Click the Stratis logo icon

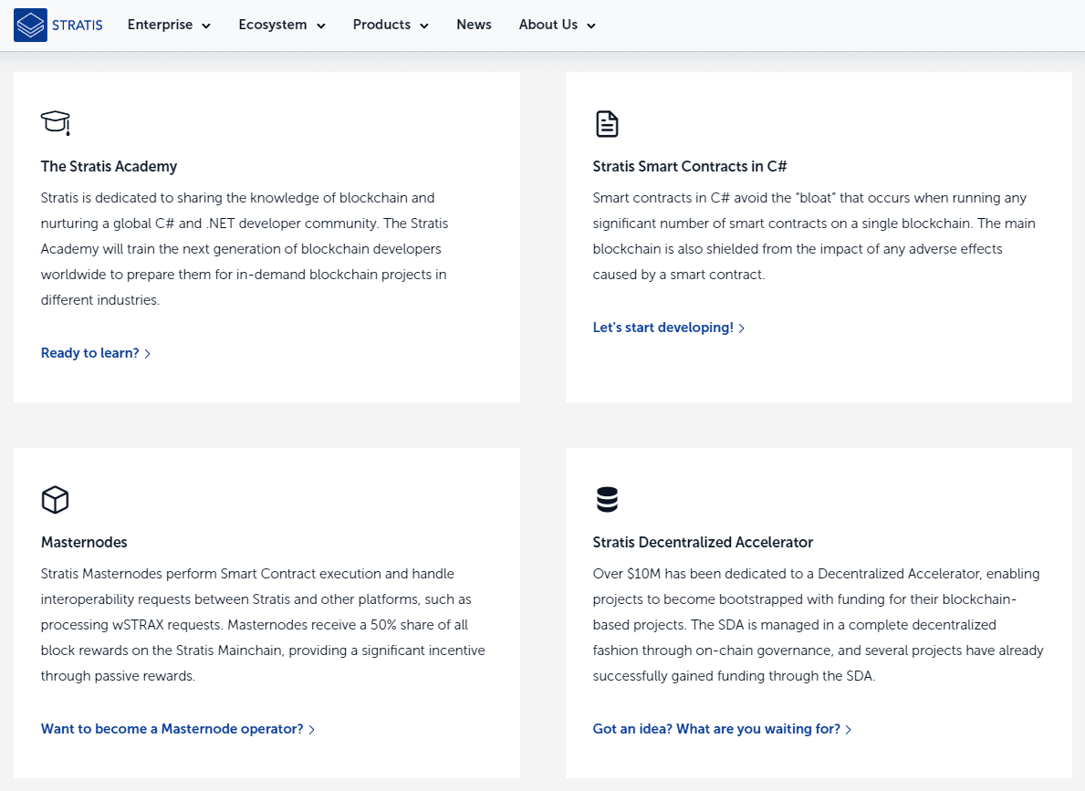pos(30,26)
